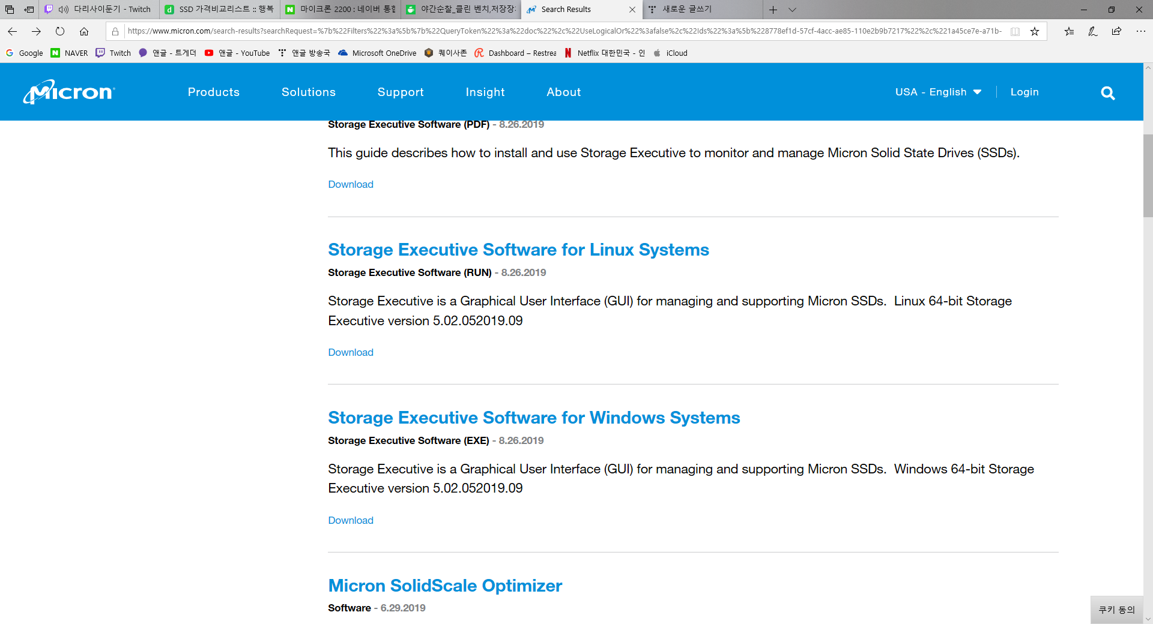
Task: Click the tabs set aside icon
Action: pyautogui.click(x=10, y=10)
